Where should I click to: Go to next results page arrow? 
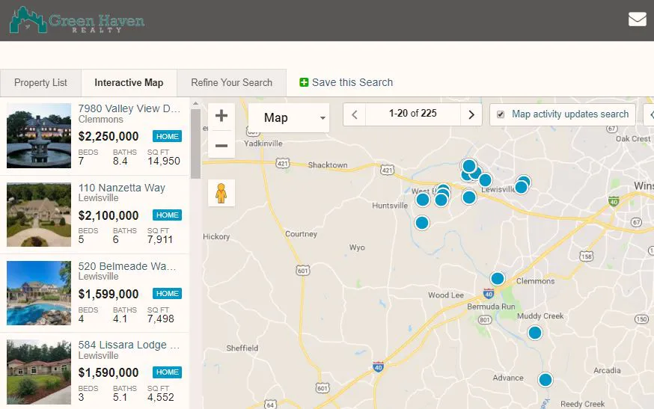point(471,114)
